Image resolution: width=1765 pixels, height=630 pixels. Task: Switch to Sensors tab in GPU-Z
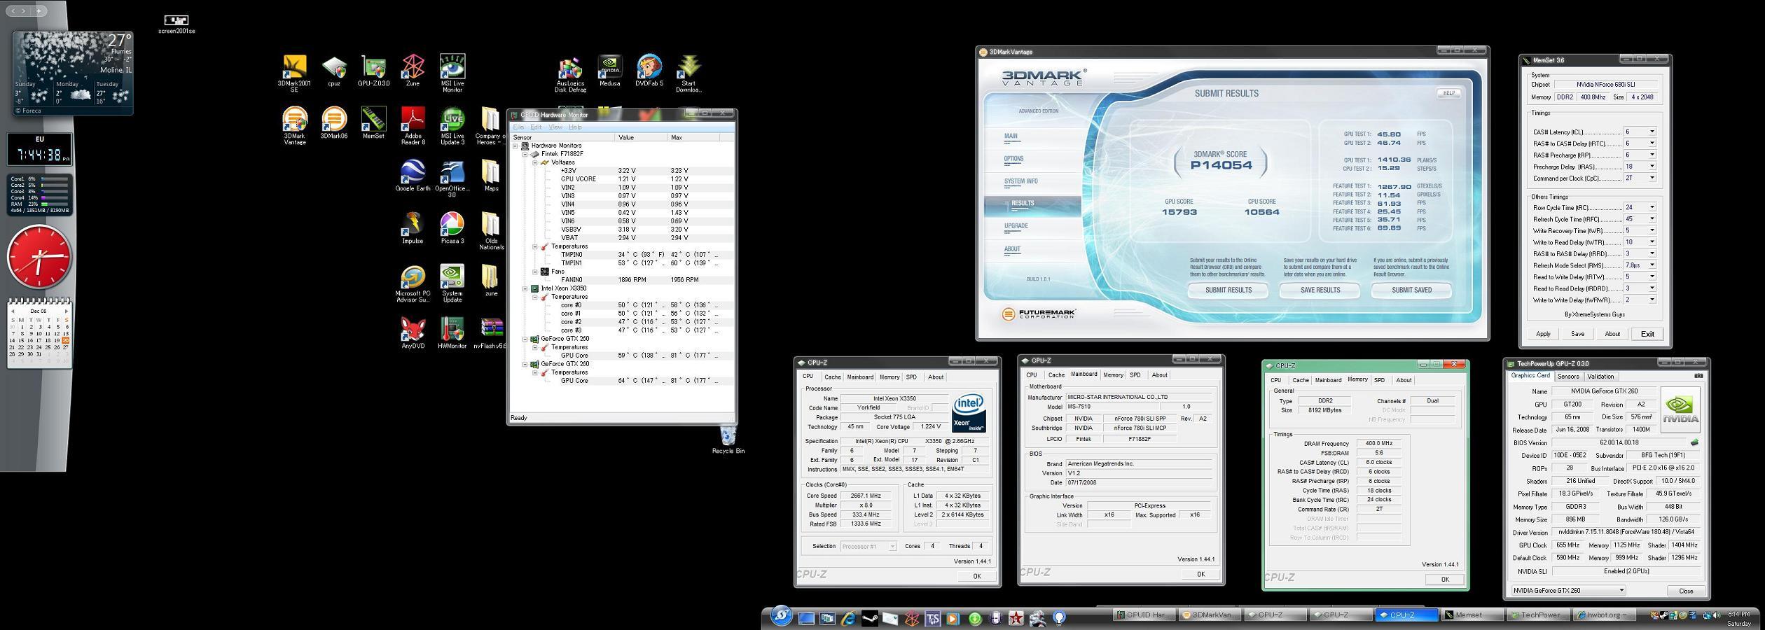[1568, 377]
